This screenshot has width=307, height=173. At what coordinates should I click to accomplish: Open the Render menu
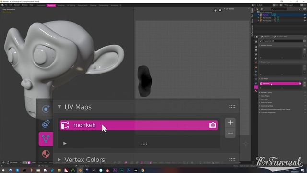point(17,5)
